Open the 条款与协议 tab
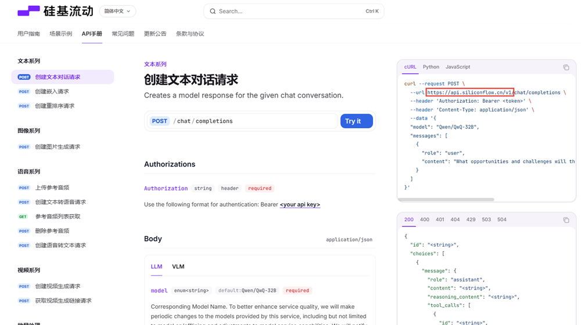This screenshot has width=581, height=325. point(190,34)
